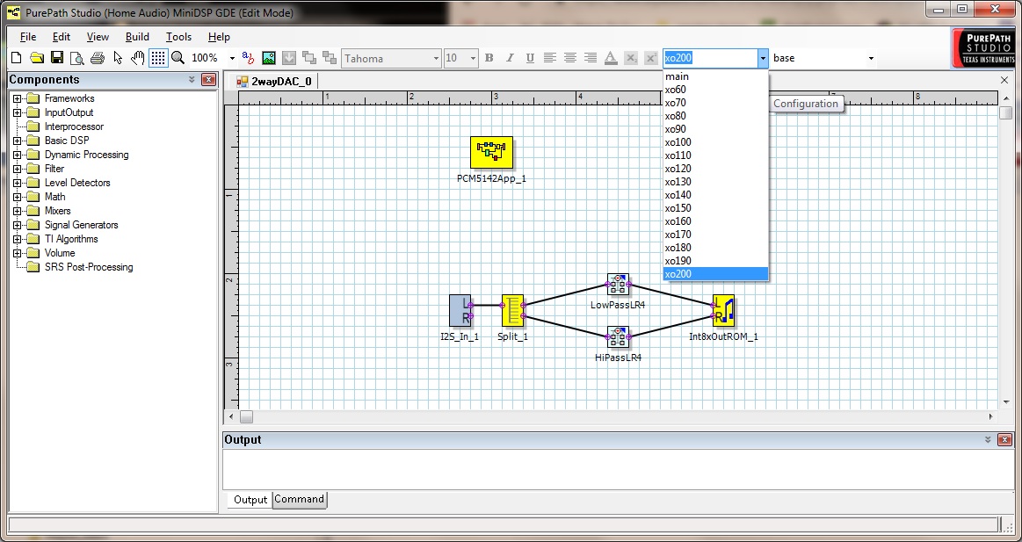Click the text label (ab) tool icon
The image size is (1022, 542).
point(249,58)
